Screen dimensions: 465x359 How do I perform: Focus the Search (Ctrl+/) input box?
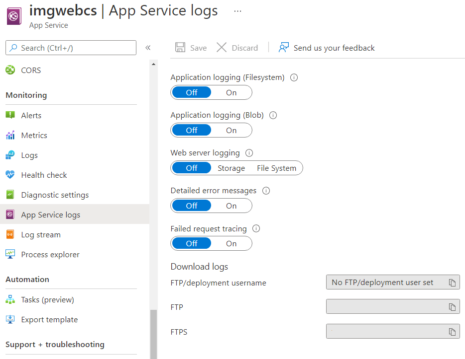point(71,48)
